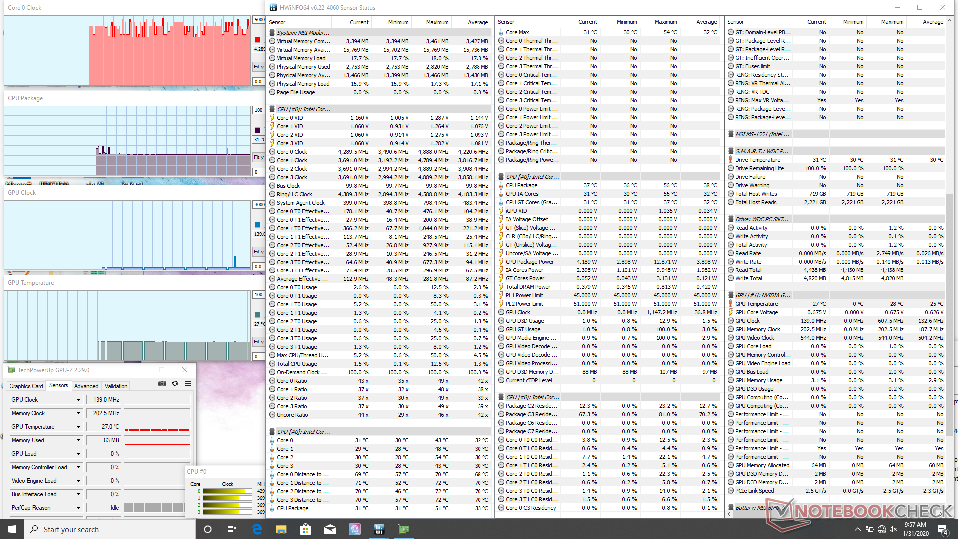This screenshot has width=958, height=539.
Task: Click the red Core 0 Clock color swatch
Action: coord(258,40)
